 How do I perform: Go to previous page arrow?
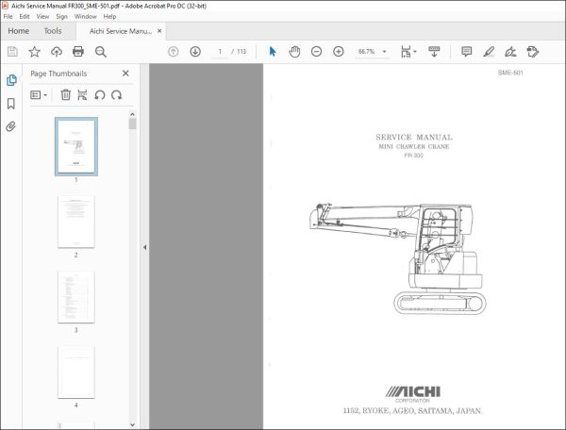(174, 52)
